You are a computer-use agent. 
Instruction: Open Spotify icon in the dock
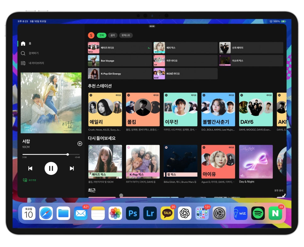(x=258, y=213)
